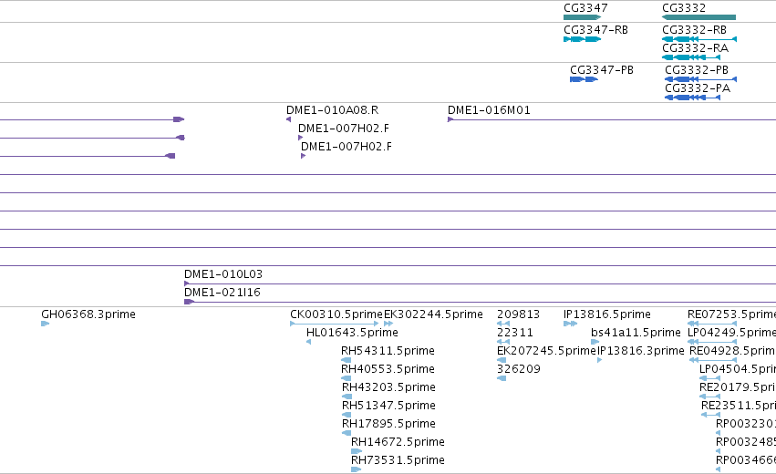The height and width of the screenshot is (474, 776).
Task: Click feature labeled 209813
Action: click(x=518, y=314)
